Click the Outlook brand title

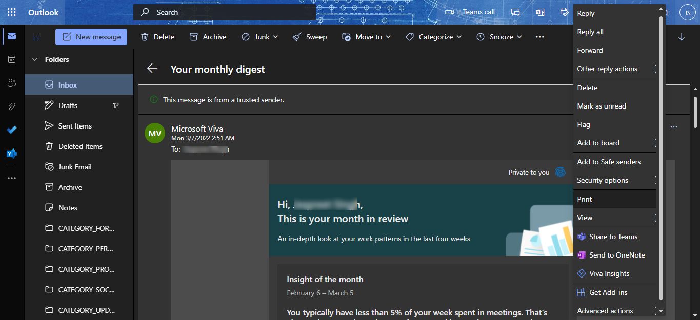point(44,12)
